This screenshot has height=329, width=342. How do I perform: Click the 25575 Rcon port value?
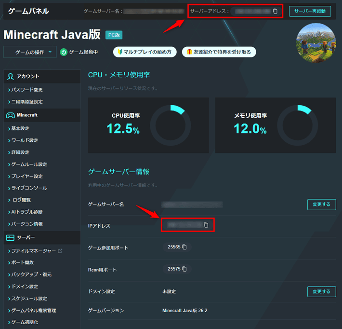tap(174, 269)
